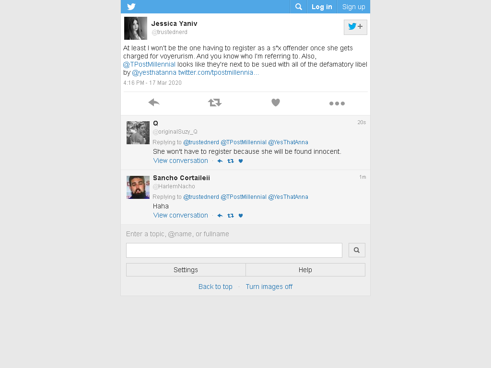Open Log in page

click(x=322, y=7)
